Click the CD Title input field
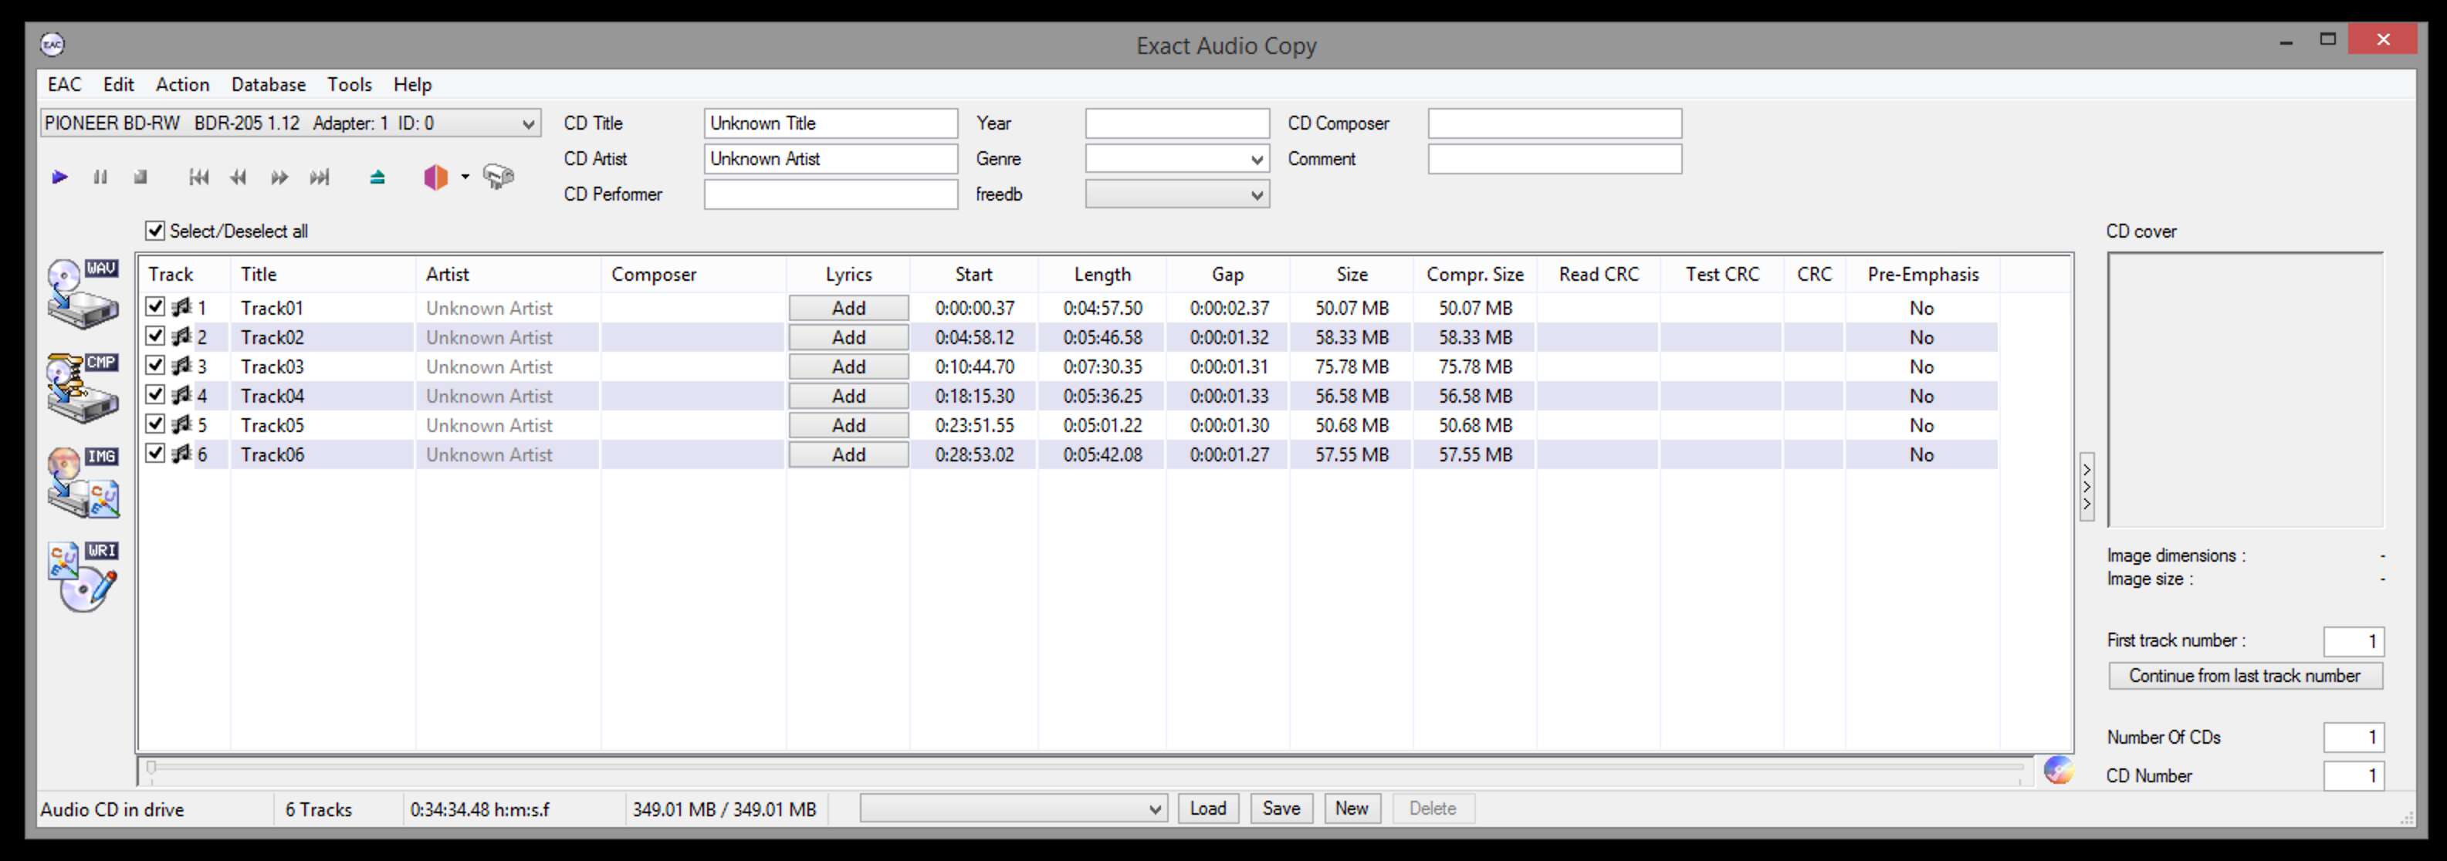Image resolution: width=2447 pixels, height=861 pixels. point(831,123)
